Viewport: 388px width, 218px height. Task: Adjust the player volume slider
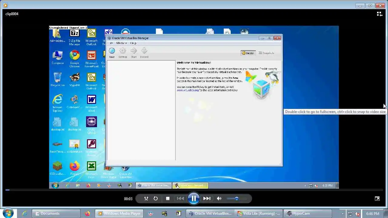pyautogui.click(x=237, y=199)
